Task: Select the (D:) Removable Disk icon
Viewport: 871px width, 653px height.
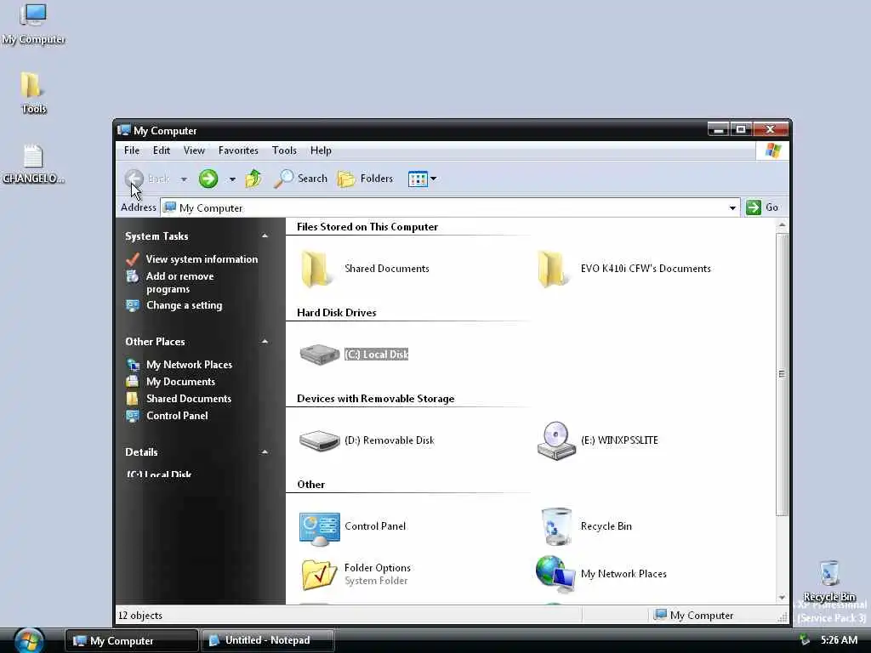Action: coord(320,440)
